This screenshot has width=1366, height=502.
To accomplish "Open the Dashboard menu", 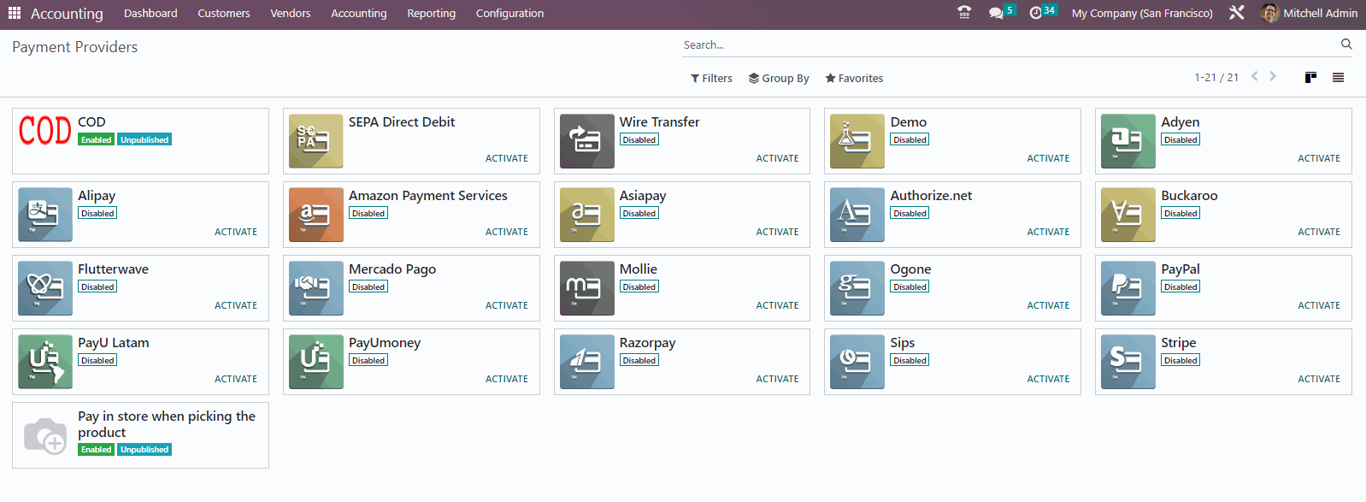I will pyautogui.click(x=150, y=13).
